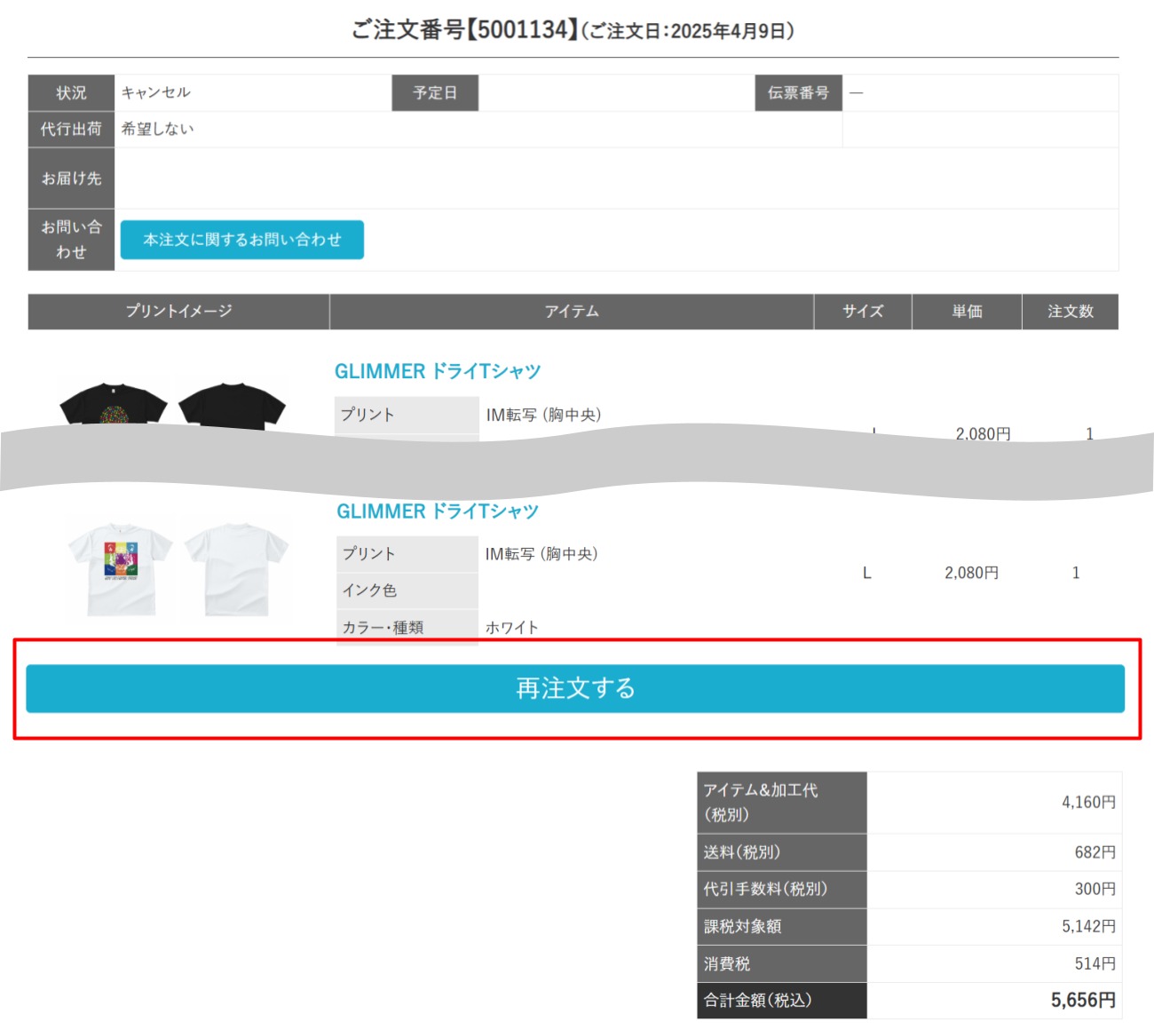This screenshot has width=1154, height=1030.
Task: Click the 再注文する reorder button
Action: point(575,688)
